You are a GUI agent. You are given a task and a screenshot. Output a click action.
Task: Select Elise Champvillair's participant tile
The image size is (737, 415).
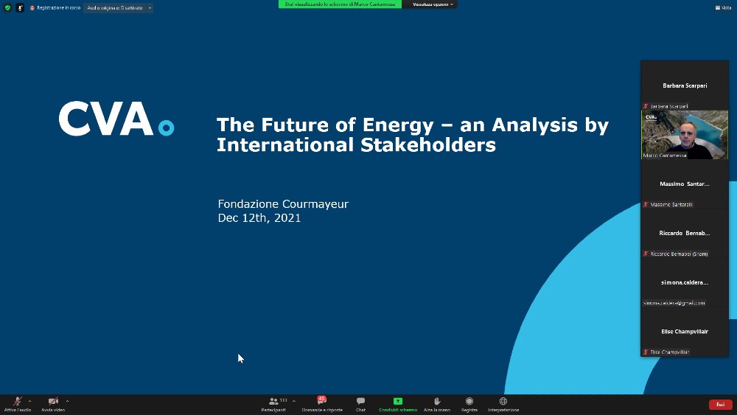(685, 332)
